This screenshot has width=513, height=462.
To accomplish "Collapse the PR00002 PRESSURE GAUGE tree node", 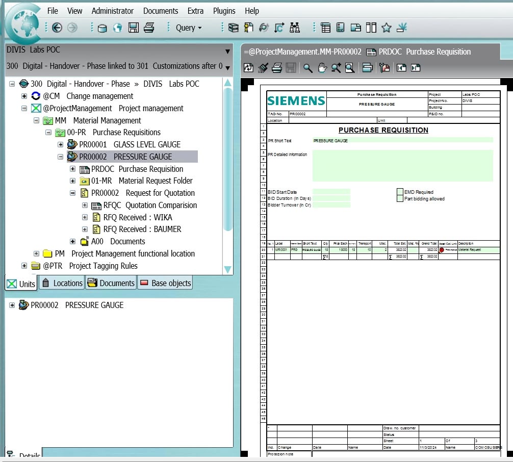I will (x=61, y=157).
